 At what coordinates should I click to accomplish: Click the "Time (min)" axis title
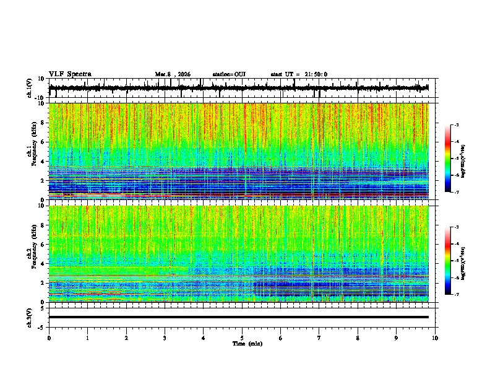tap(247, 344)
